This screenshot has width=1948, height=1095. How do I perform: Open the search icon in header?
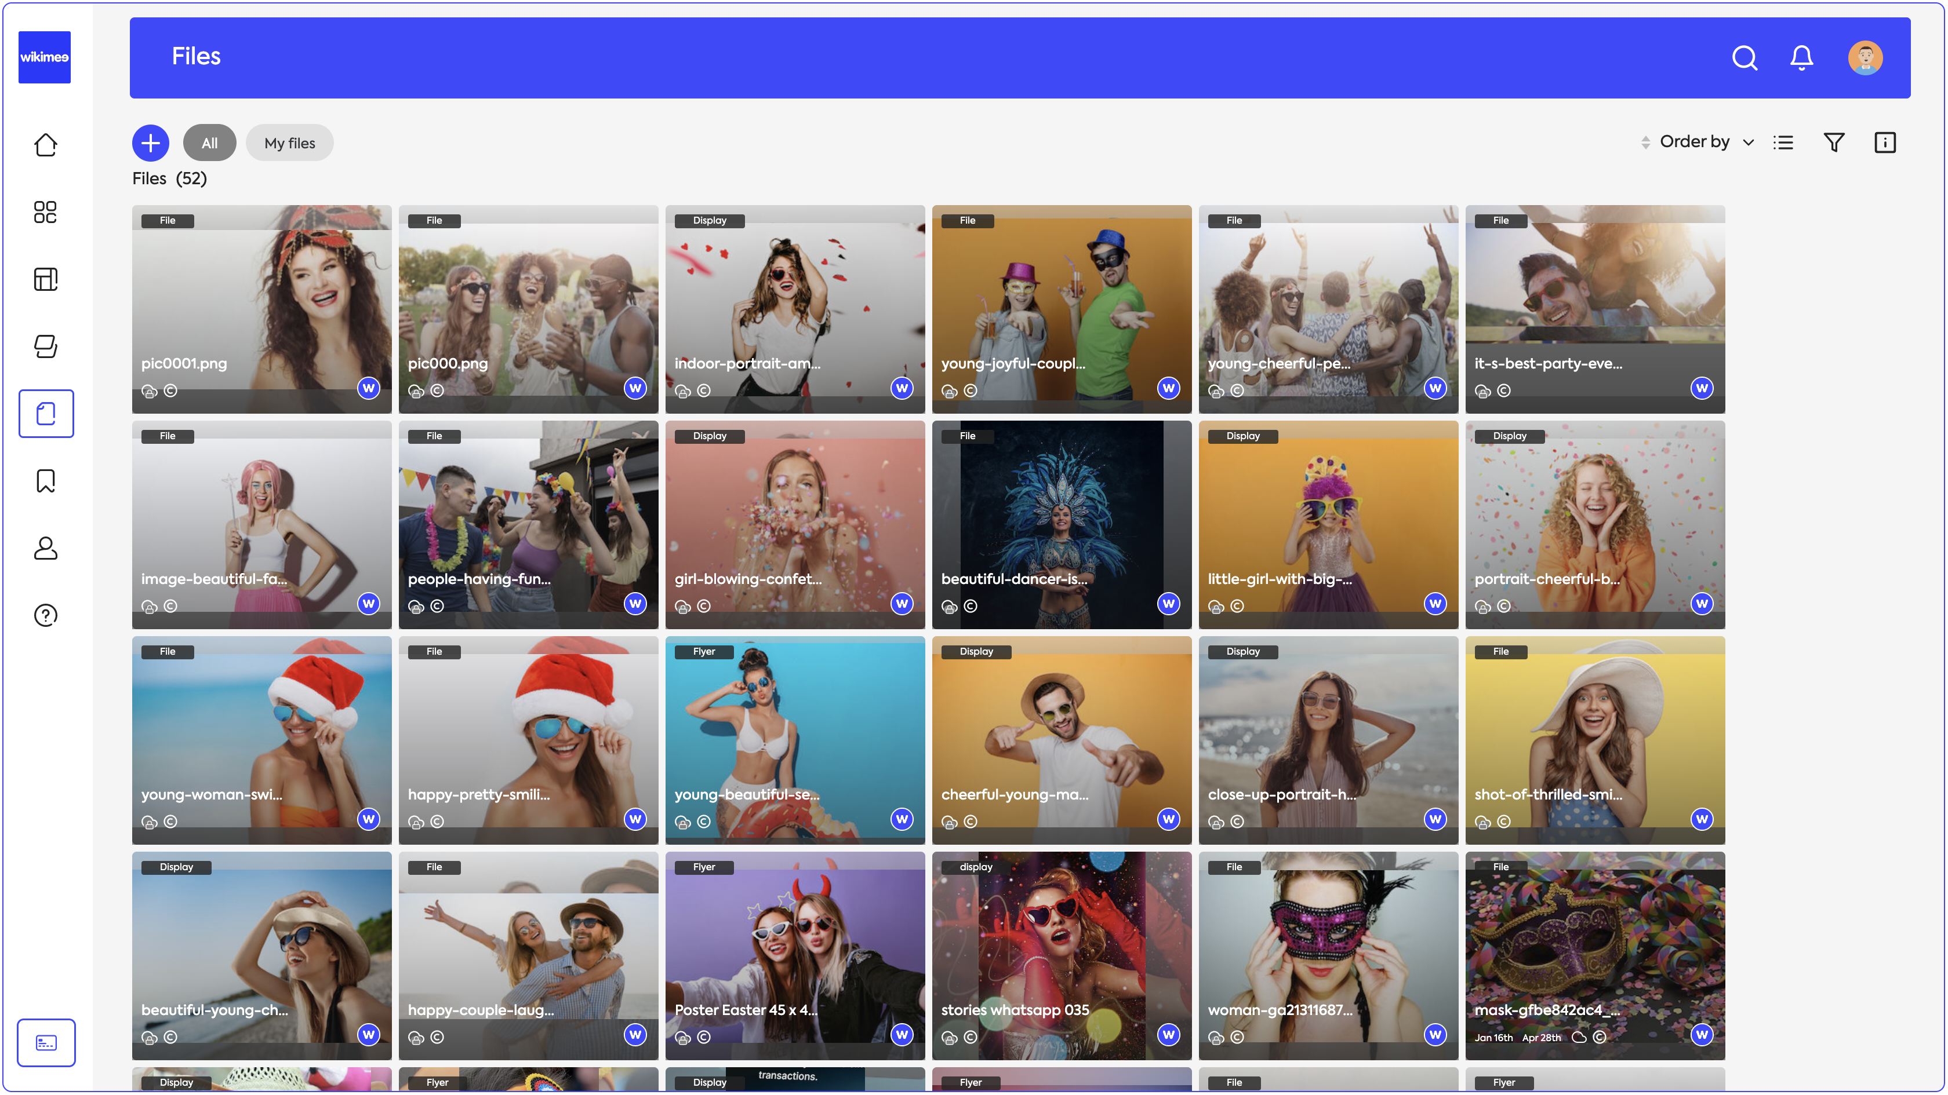coord(1744,57)
